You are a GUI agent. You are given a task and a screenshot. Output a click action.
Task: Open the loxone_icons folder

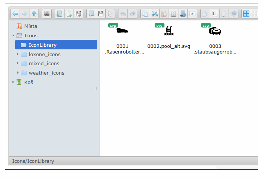(x=41, y=54)
